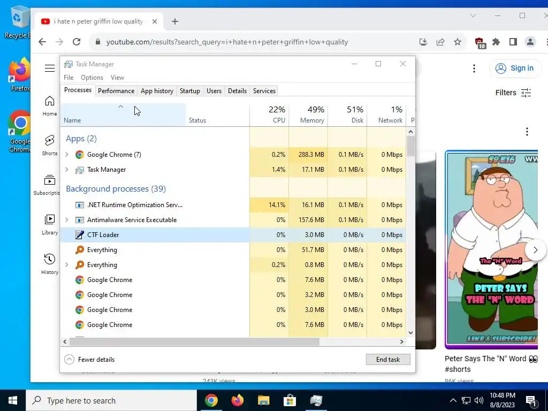Open Peter Says The N Word short thumbnail
The height and width of the screenshot is (411, 548).
coord(491,249)
